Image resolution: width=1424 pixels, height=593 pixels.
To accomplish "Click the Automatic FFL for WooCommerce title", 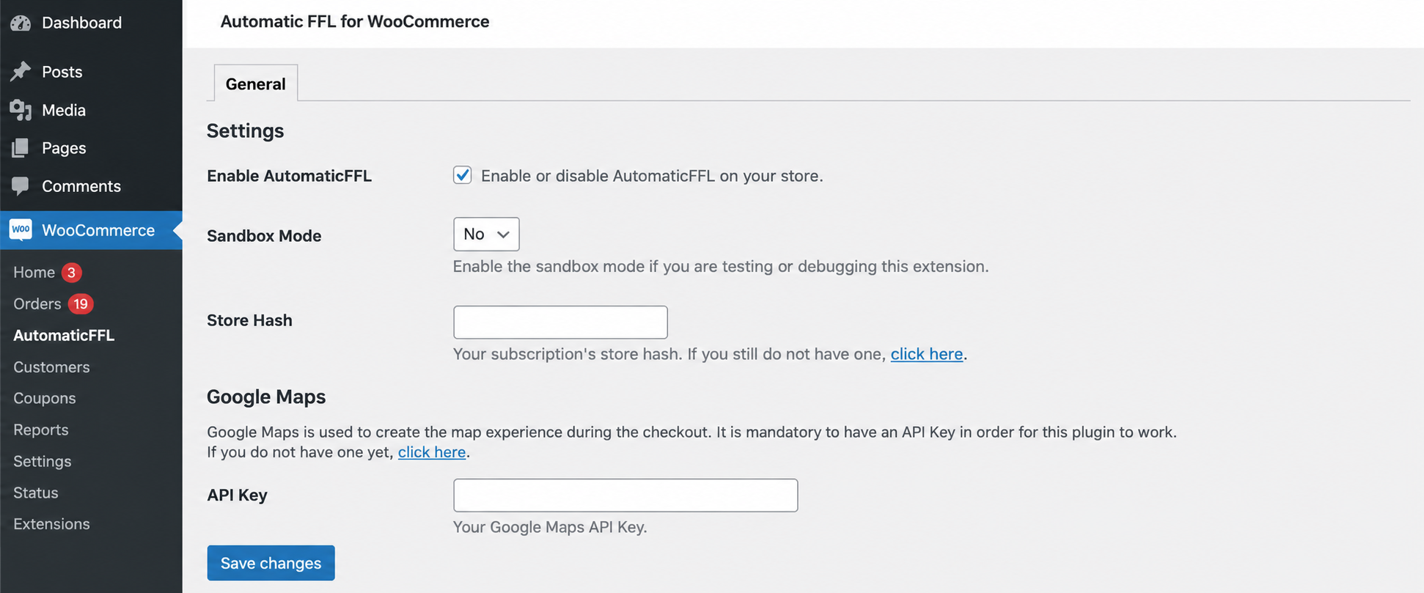I will click(355, 21).
